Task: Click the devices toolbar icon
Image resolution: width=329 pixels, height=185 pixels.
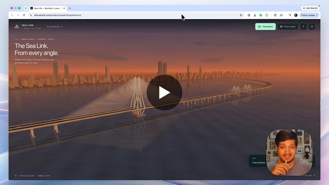Action: pos(281,15)
